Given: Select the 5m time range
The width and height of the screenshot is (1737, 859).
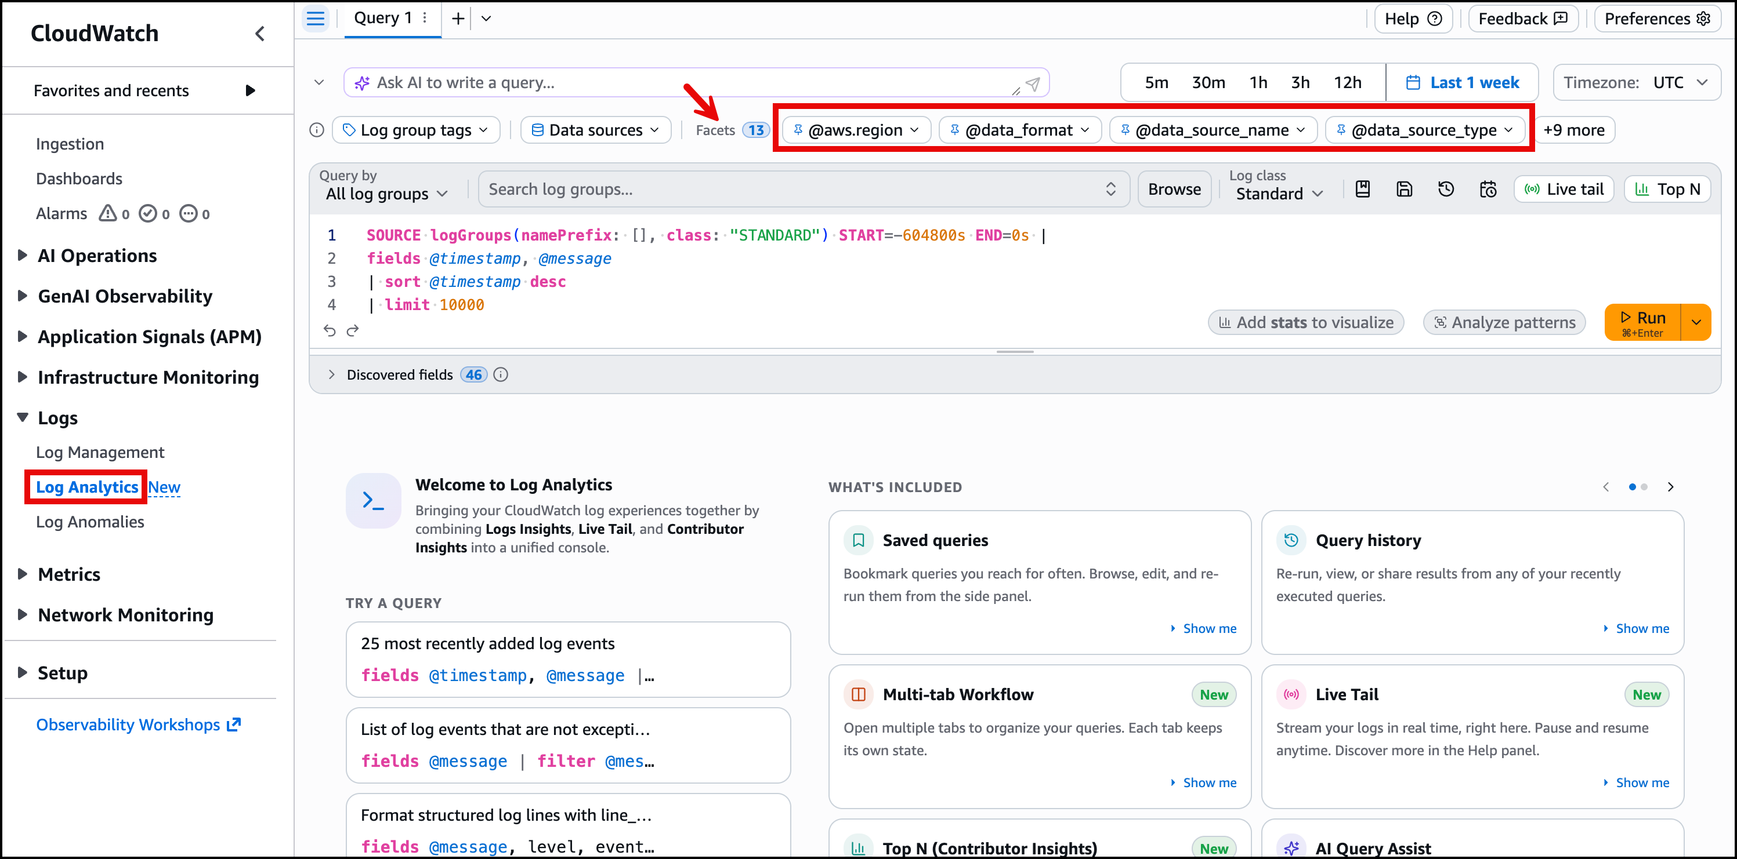Looking at the screenshot, I should 1156,82.
